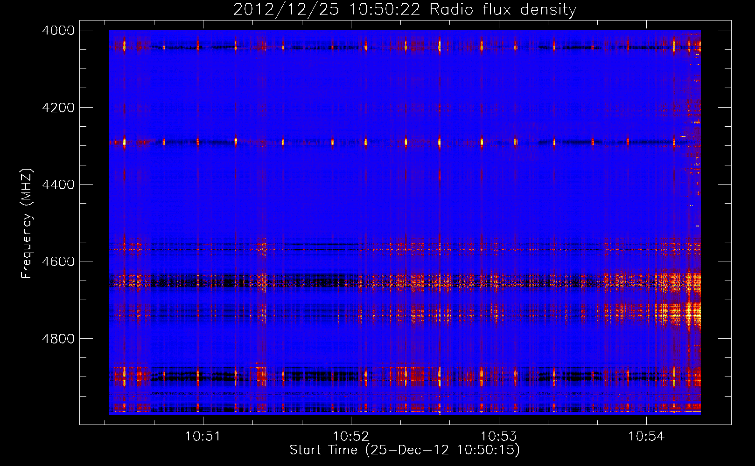Click the 4800 frequency axis label
This screenshot has width=755, height=466.
click(x=58, y=339)
